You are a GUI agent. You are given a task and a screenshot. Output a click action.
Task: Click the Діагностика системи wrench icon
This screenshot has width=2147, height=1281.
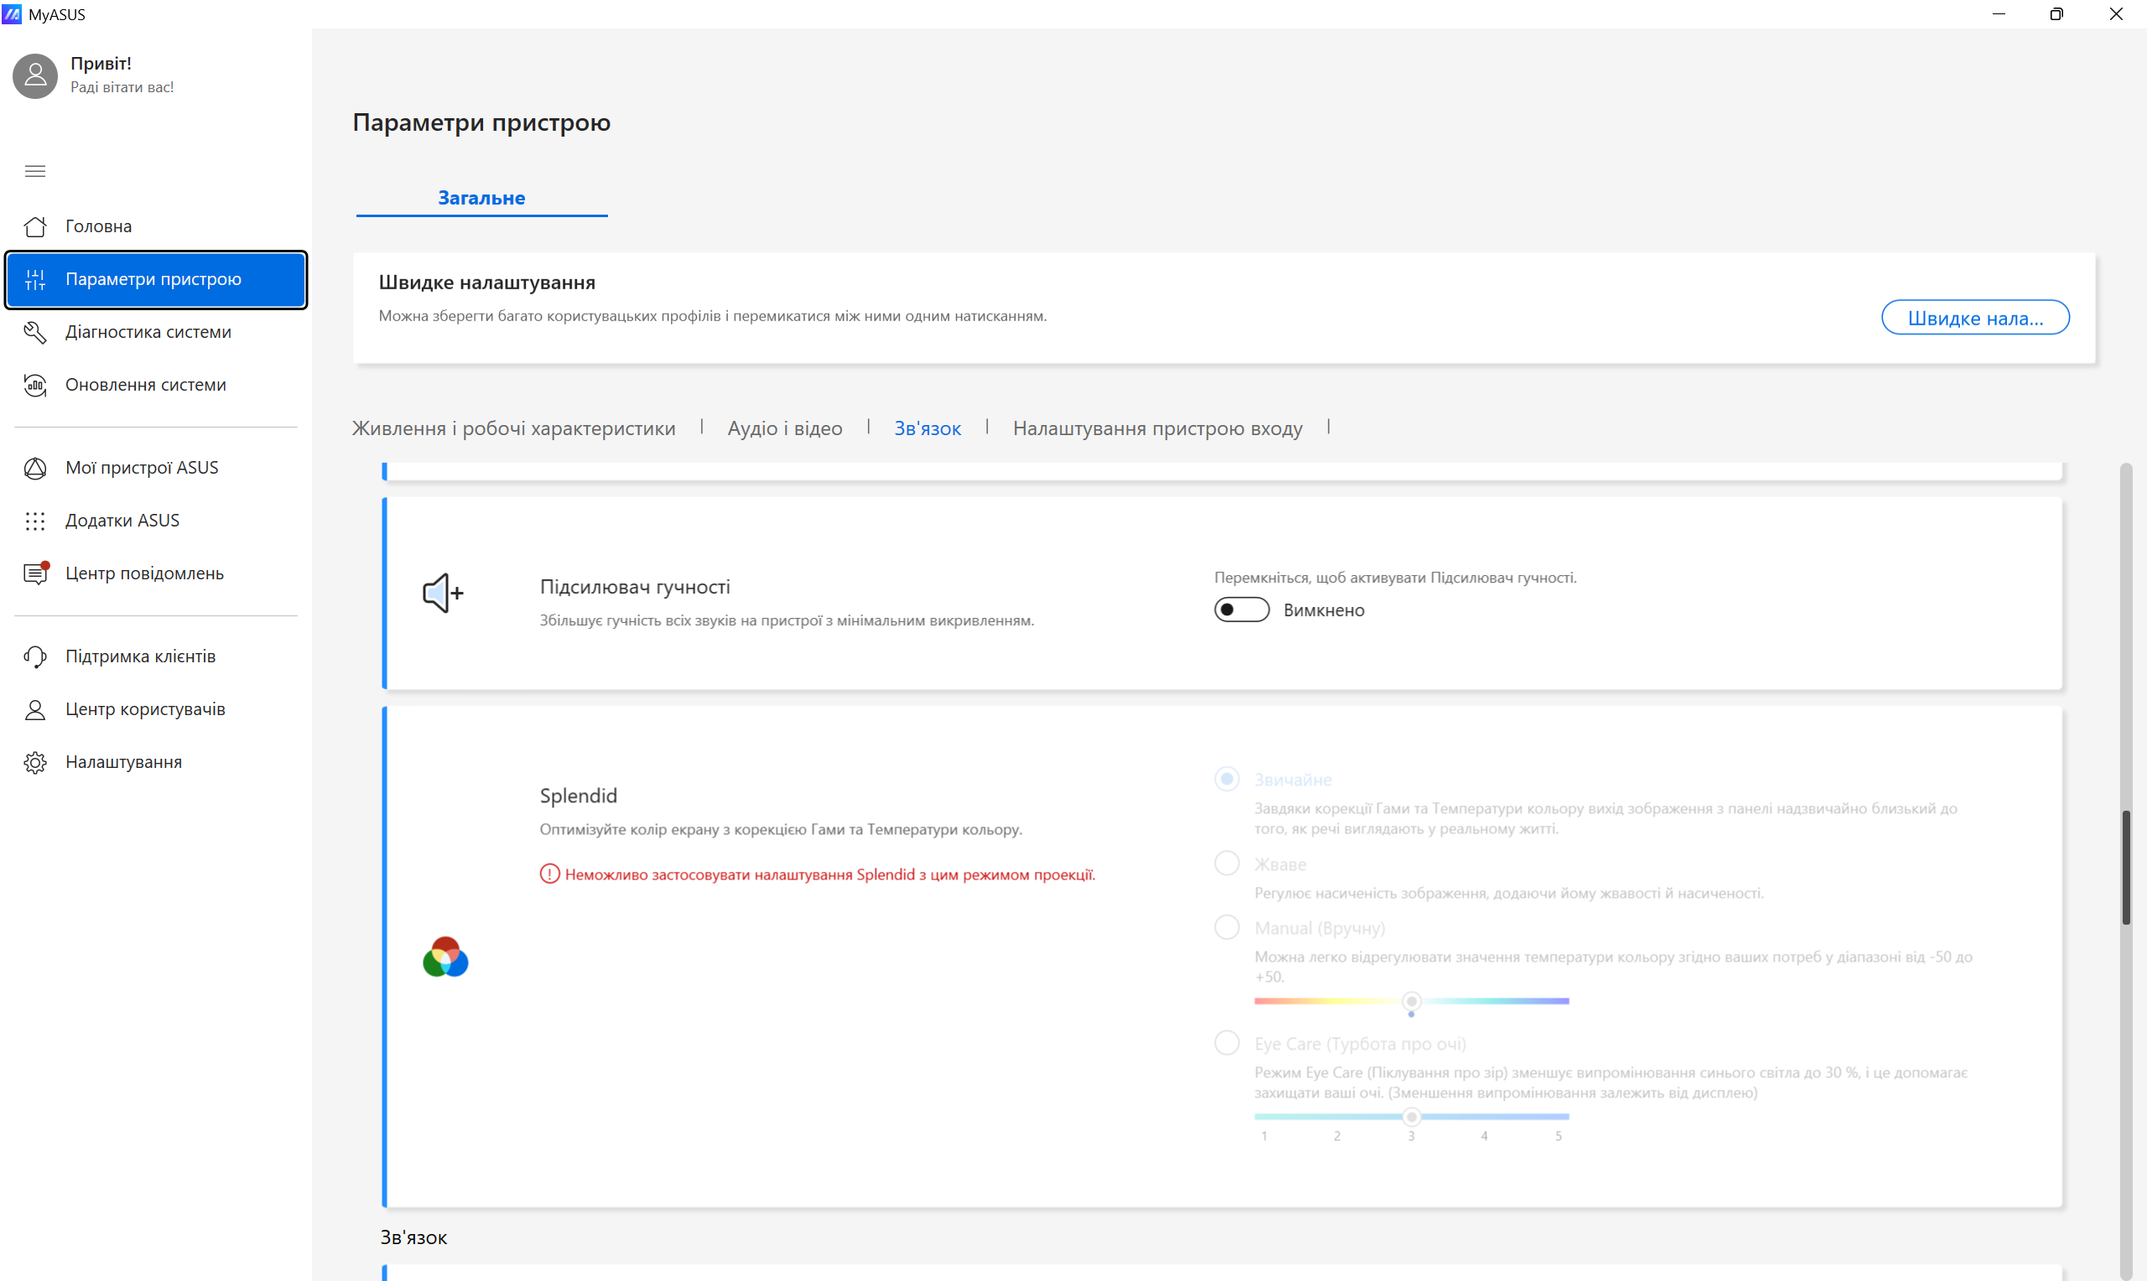35,332
